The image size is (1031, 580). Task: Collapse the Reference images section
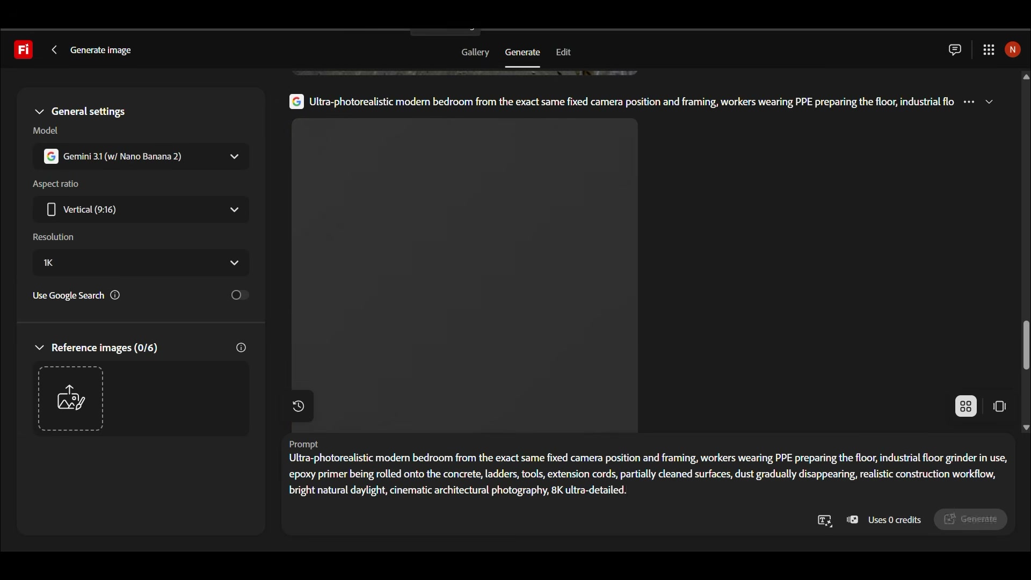(39, 349)
